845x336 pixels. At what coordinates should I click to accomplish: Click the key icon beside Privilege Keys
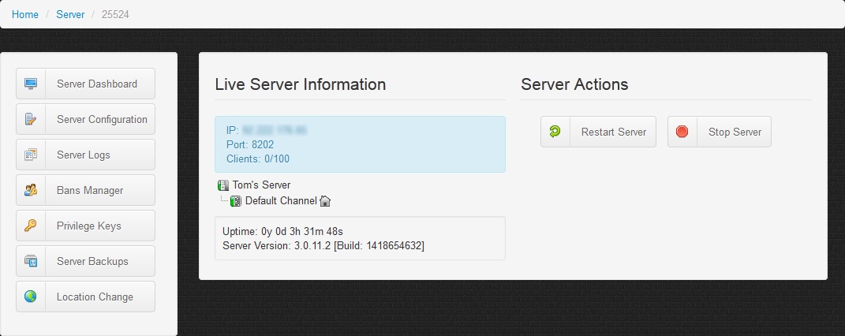(31, 226)
